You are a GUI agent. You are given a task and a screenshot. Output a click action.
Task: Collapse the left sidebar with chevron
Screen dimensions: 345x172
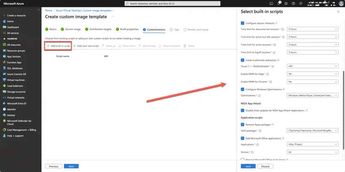click(39, 10)
